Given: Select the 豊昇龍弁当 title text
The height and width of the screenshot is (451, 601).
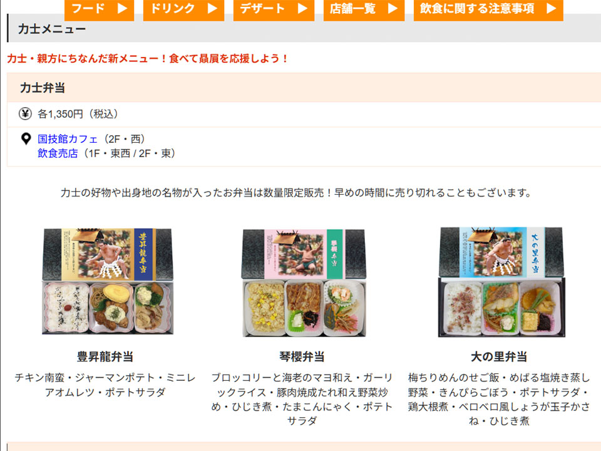Looking at the screenshot, I should (105, 356).
